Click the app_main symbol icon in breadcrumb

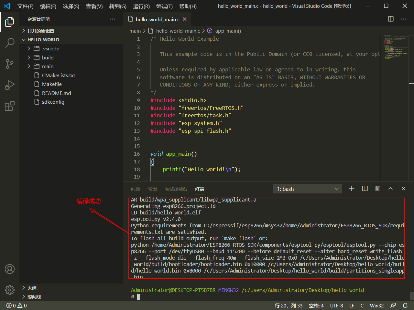pyautogui.click(x=210, y=31)
